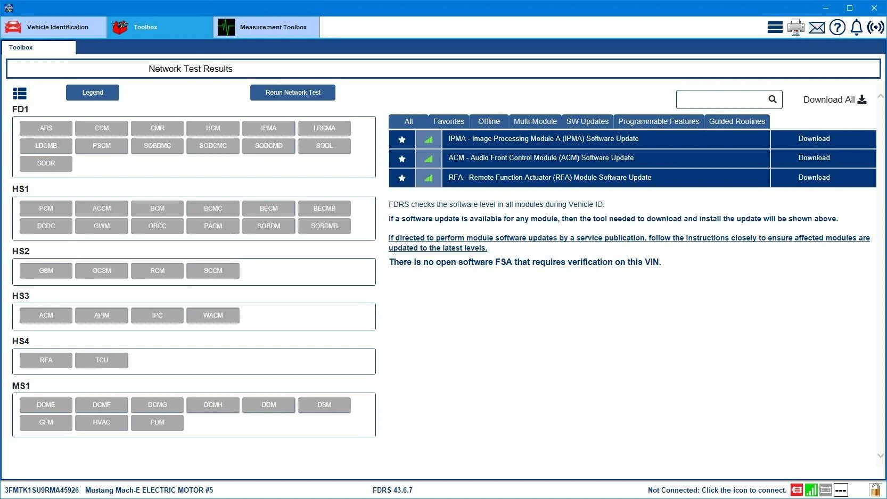Click the printer icon
Image resolution: width=887 pixels, height=499 pixels.
pos(795,27)
